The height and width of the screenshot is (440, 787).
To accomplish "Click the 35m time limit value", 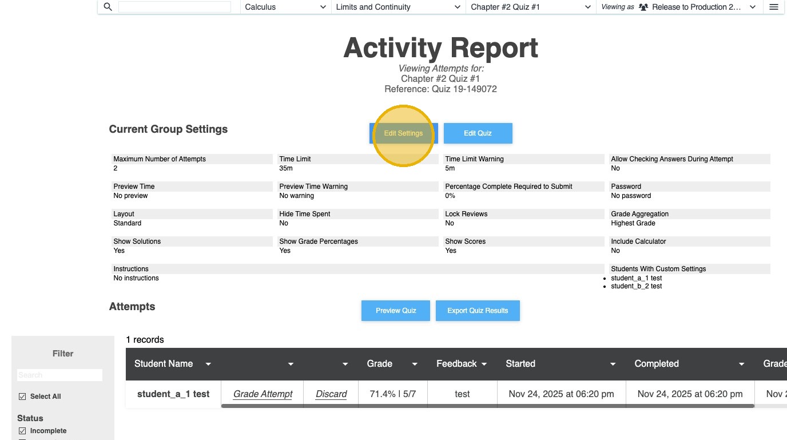I will tap(286, 168).
